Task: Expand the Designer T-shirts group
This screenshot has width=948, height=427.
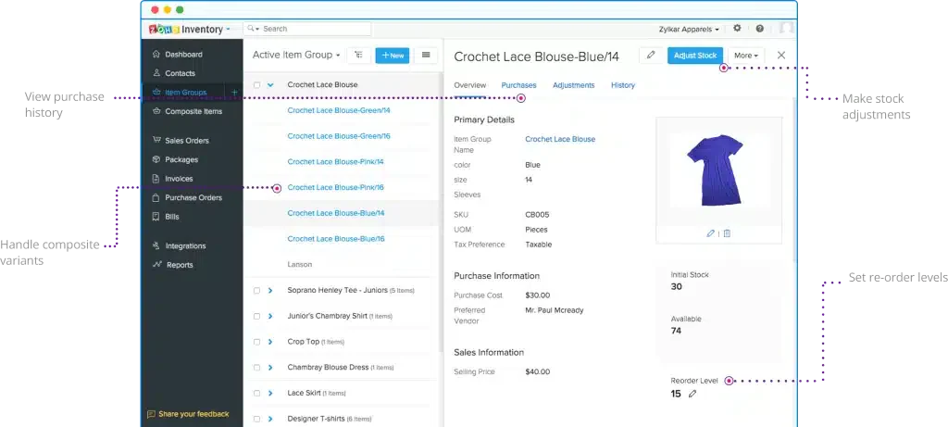Action: (x=270, y=420)
